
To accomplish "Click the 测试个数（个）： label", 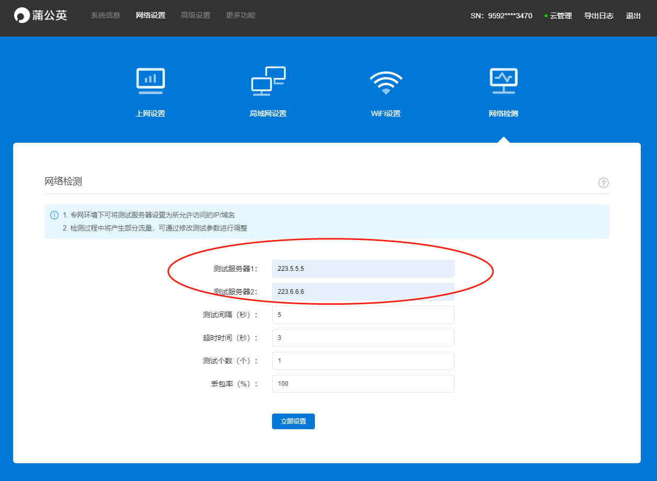I will (x=231, y=361).
